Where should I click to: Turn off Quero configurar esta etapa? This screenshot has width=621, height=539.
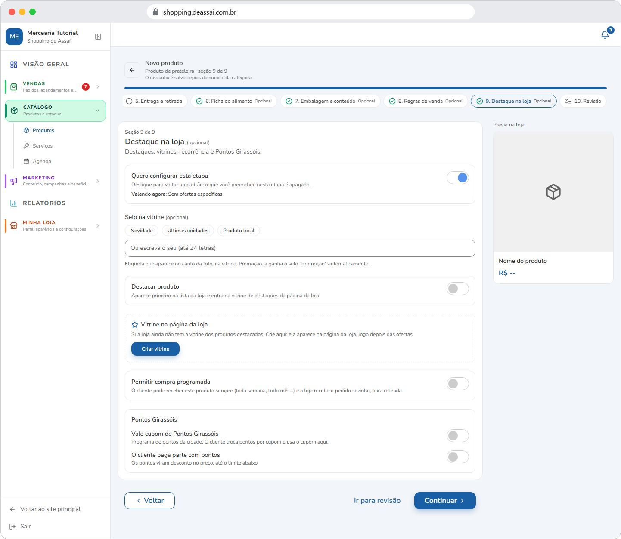[458, 178]
